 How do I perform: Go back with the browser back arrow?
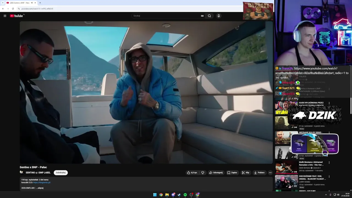pos(3,9)
